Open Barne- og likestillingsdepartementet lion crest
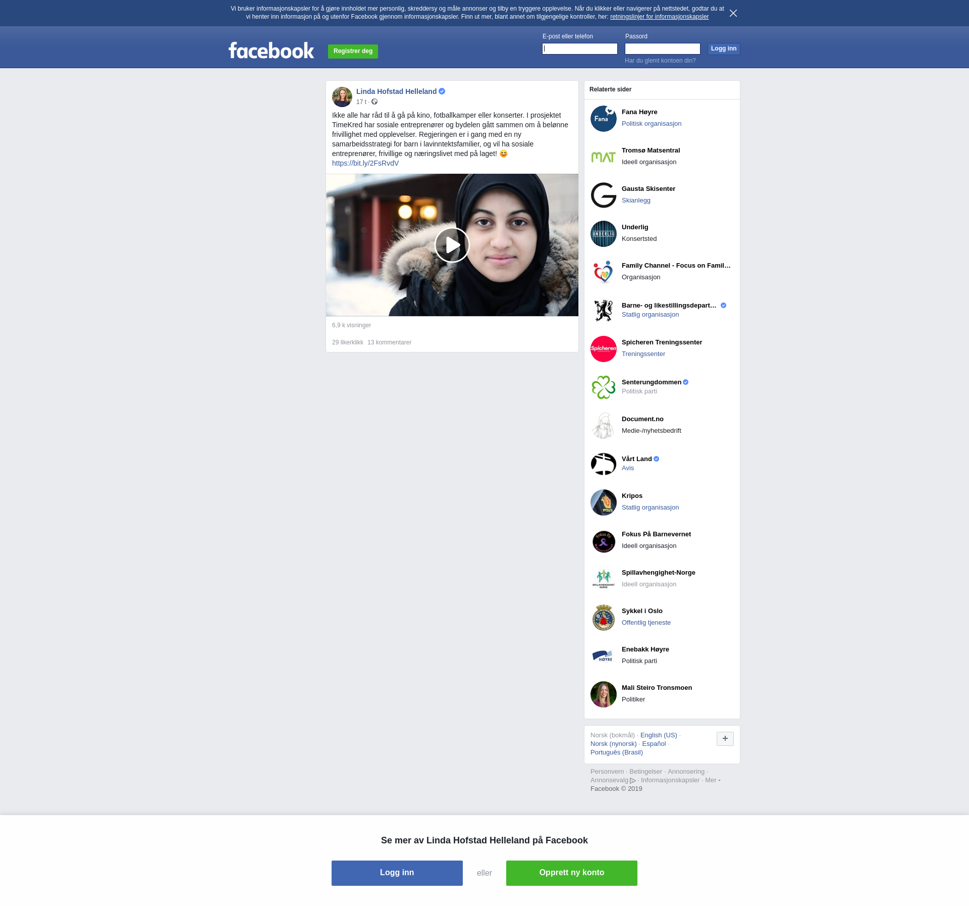 (604, 311)
